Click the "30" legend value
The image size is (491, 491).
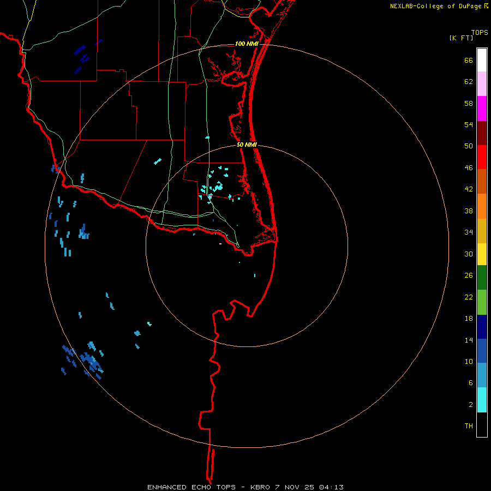click(469, 254)
